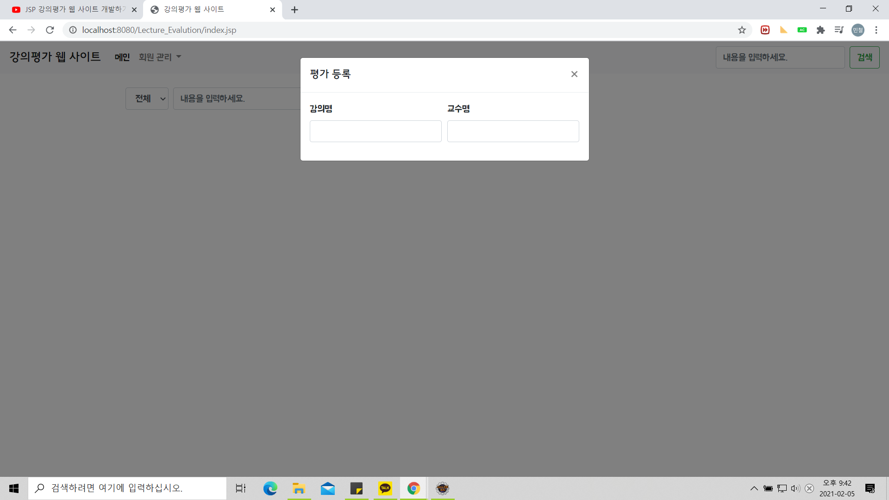Click the 강의명 input field

(375, 131)
